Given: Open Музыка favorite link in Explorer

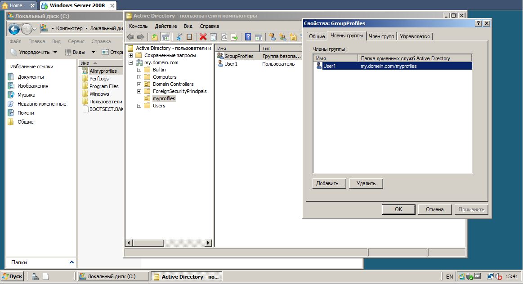Looking at the screenshot, I should click(26, 95).
